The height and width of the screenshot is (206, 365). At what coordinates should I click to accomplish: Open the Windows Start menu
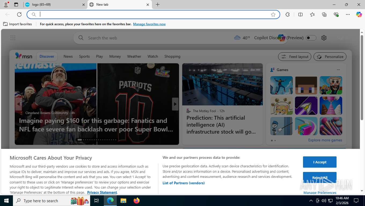(6, 201)
